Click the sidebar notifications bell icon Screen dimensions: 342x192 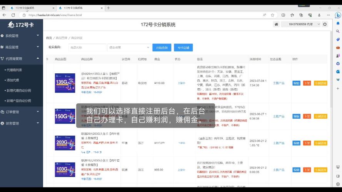coord(338,23)
